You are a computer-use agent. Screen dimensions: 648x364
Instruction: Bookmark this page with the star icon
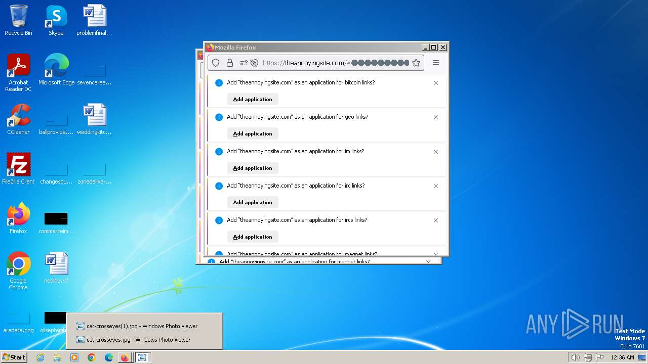[416, 63]
